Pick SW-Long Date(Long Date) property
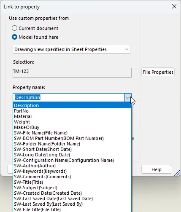 (72, 155)
